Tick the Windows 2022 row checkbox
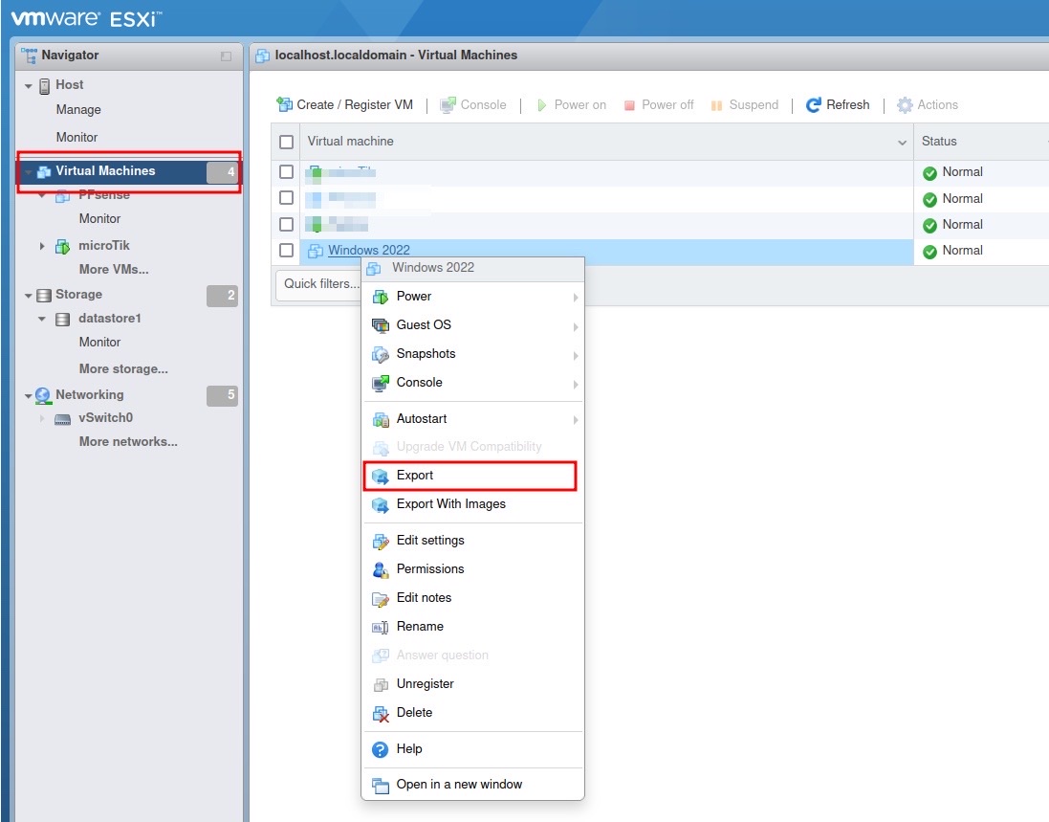1049x822 pixels. click(286, 251)
